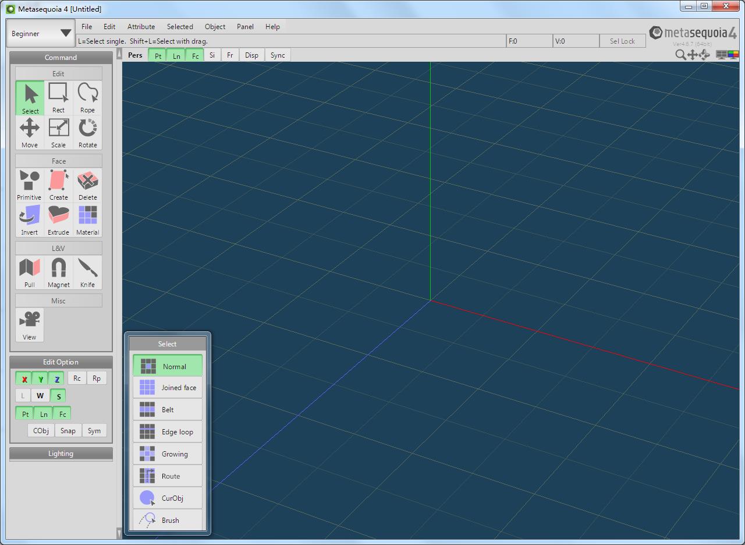Toggle the X axis edit option

click(24, 378)
